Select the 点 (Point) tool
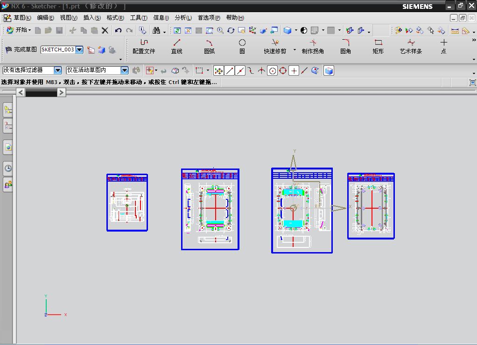 [444, 46]
